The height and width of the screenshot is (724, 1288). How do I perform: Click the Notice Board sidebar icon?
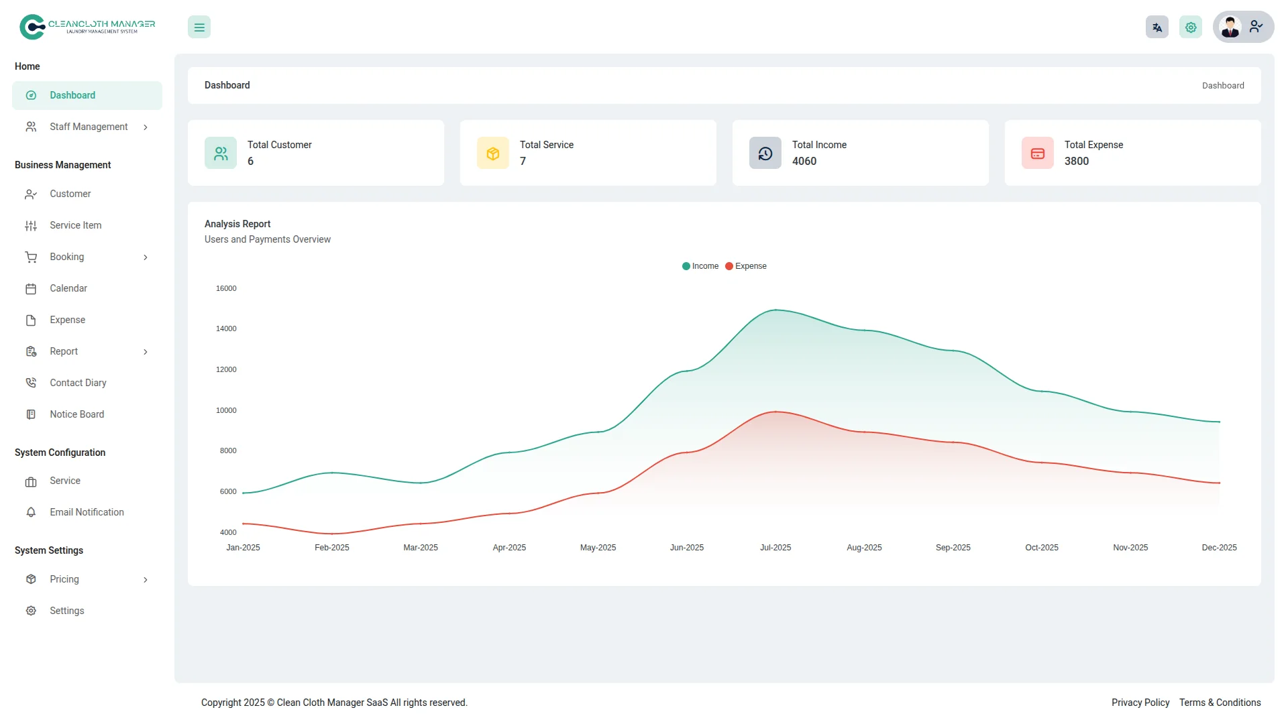point(31,414)
